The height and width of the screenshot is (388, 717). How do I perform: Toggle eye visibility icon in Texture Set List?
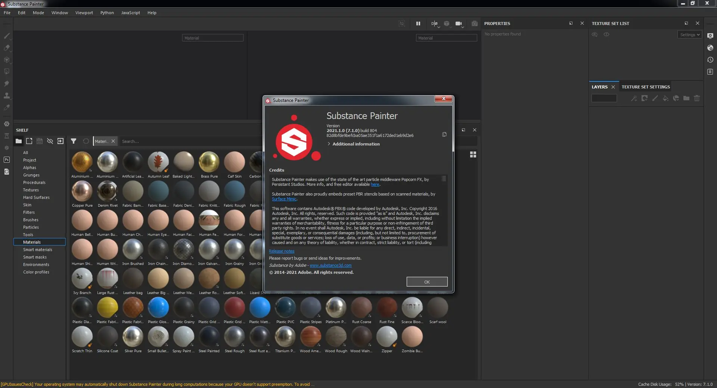point(595,34)
